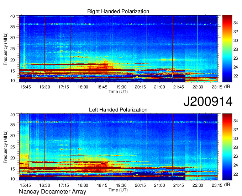This screenshot has height=196, width=242.
Task: Click the 'Nancay Decameter Array' caption
Action: 52,192
